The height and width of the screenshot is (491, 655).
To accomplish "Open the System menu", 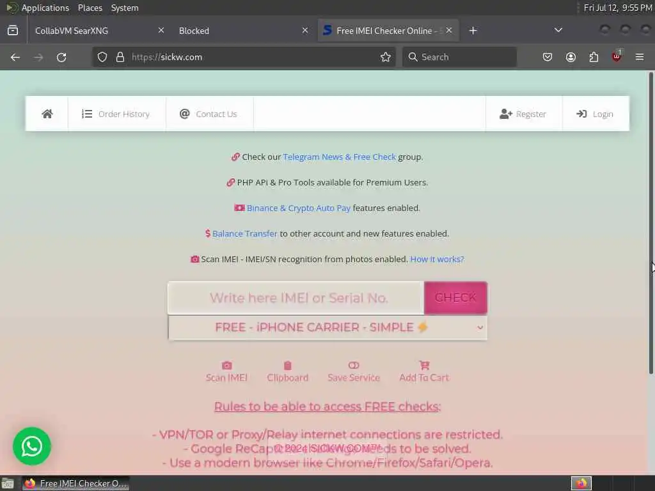I will [125, 8].
